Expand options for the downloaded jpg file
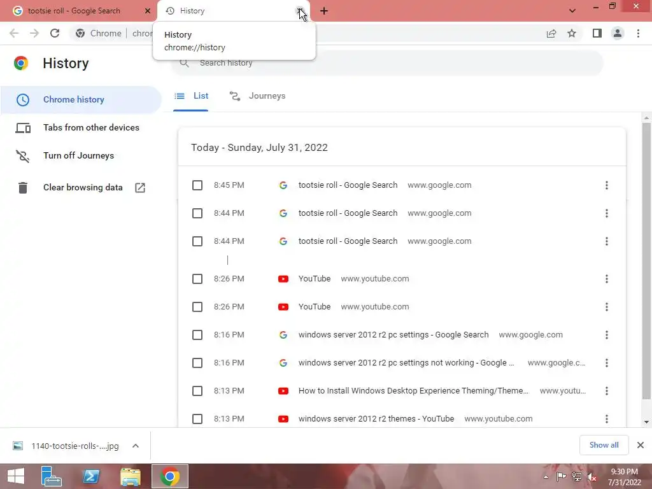Viewport: 652px width, 489px height. pos(136,446)
